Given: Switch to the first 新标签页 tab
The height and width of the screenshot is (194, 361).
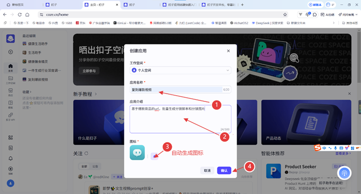Looking at the screenshot, I should point(15,5).
